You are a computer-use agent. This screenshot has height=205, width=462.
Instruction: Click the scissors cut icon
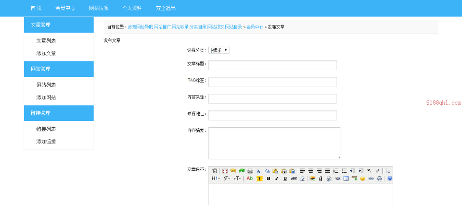click(x=258, y=171)
